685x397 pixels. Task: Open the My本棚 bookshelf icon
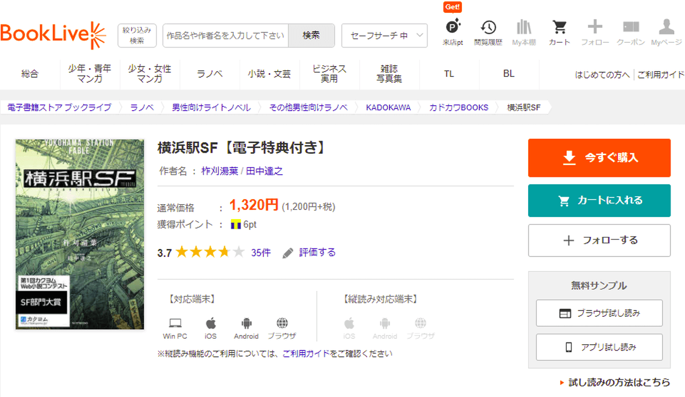[x=523, y=32]
